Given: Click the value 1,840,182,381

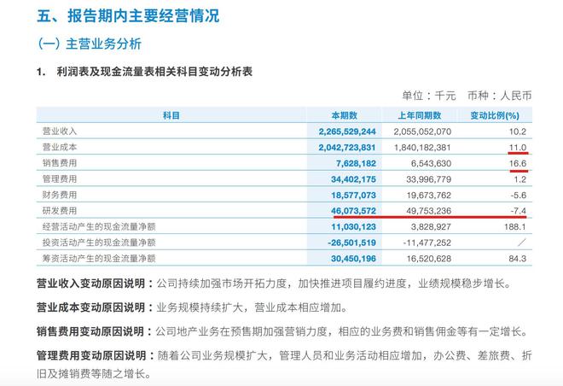Looking at the screenshot, I should 422,148.
